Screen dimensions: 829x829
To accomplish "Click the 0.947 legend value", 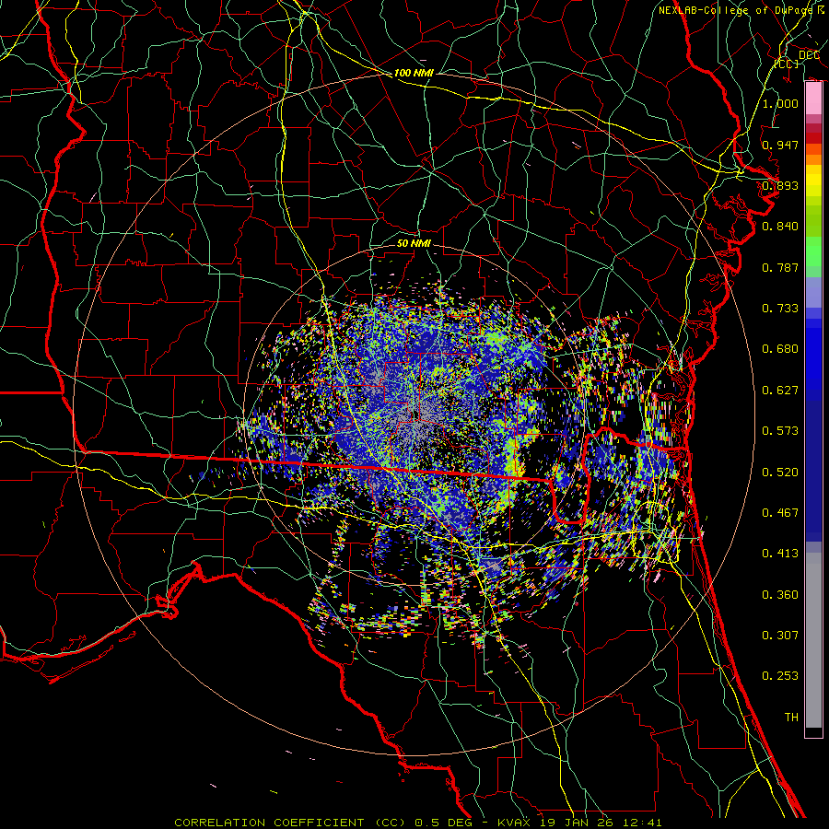I will click(x=780, y=145).
